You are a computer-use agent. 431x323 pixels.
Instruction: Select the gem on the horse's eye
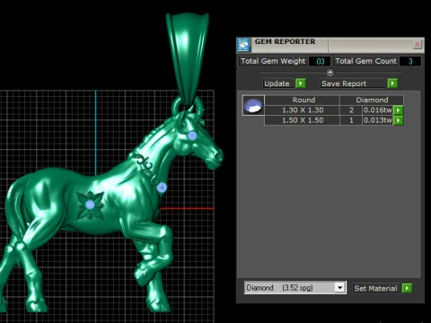click(x=192, y=135)
